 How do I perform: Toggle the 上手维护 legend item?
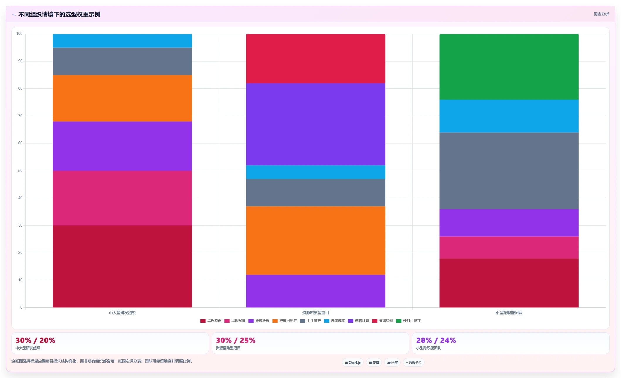point(310,321)
